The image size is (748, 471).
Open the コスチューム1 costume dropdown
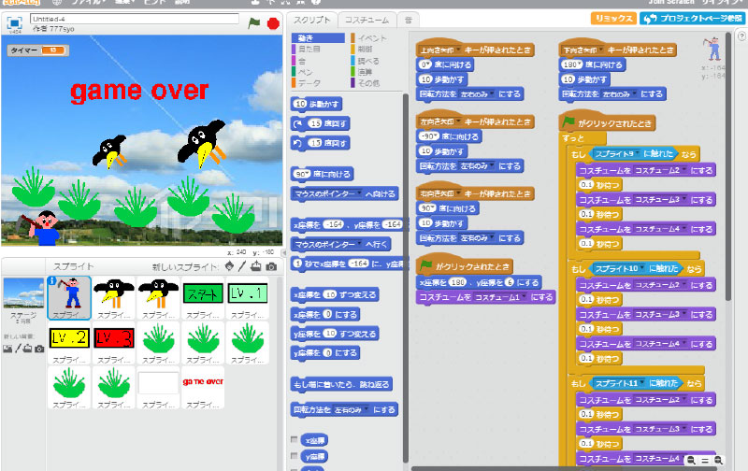point(524,297)
